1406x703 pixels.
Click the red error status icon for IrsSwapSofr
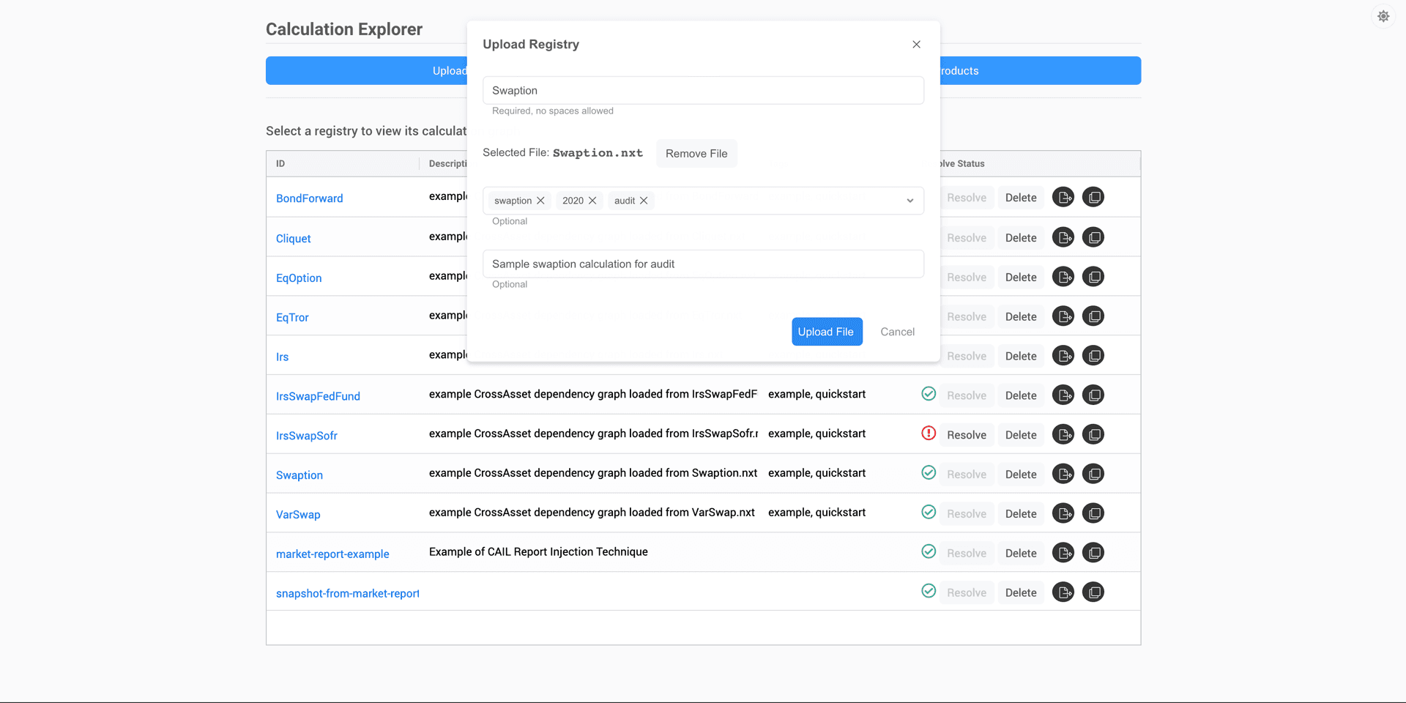(929, 433)
